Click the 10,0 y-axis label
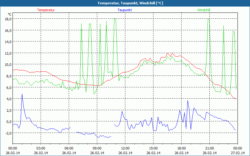 click(8, 65)
